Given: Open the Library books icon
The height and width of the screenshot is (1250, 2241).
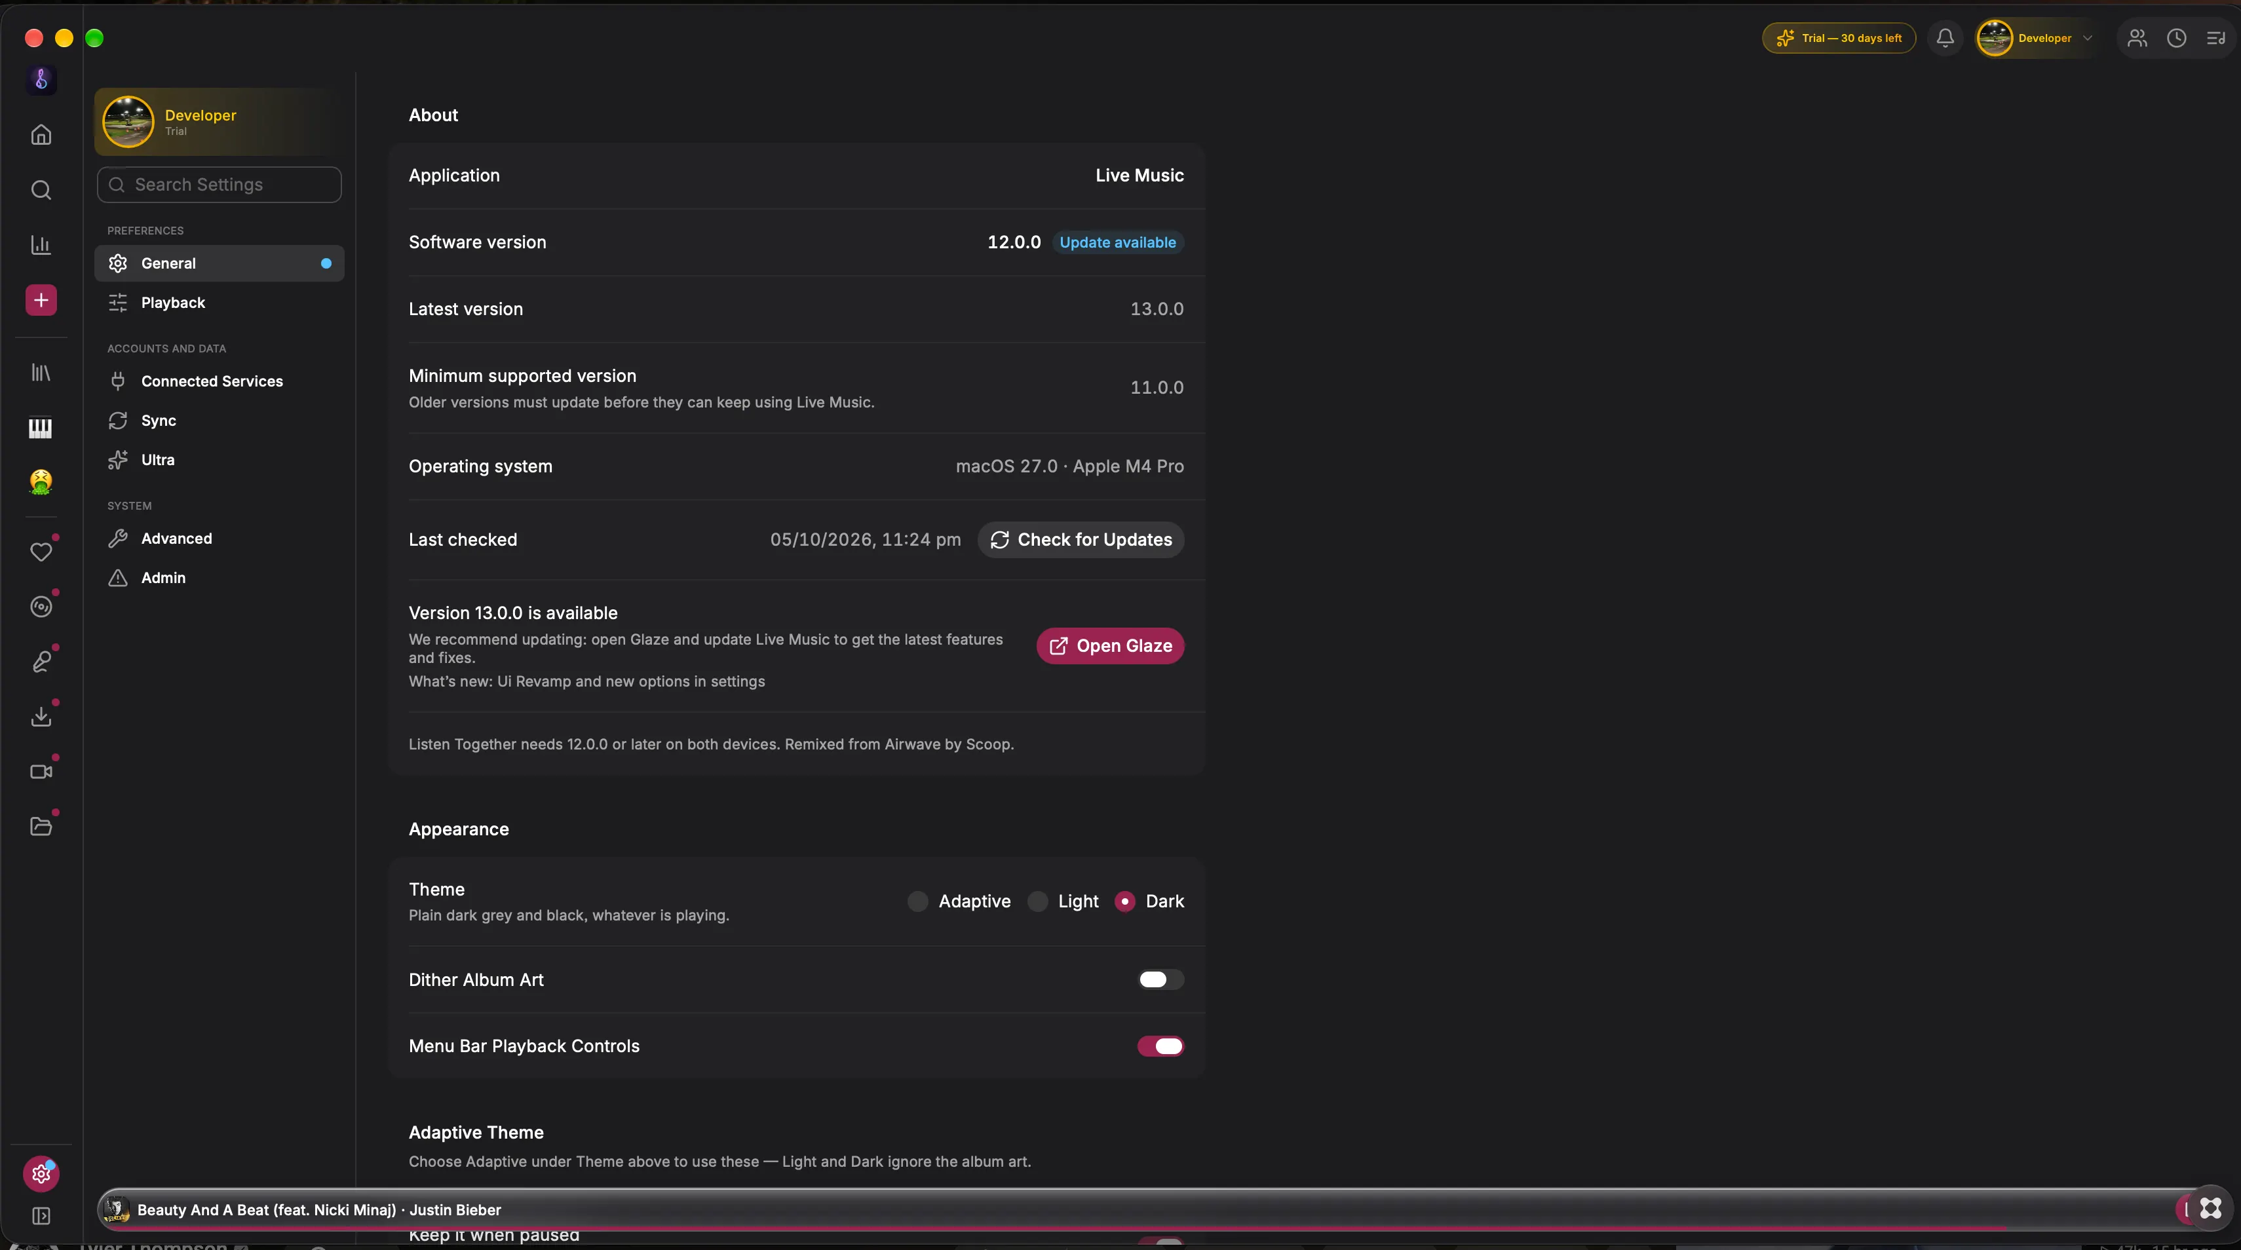Looking at the screenshot, I should click(x=41, y=372).
